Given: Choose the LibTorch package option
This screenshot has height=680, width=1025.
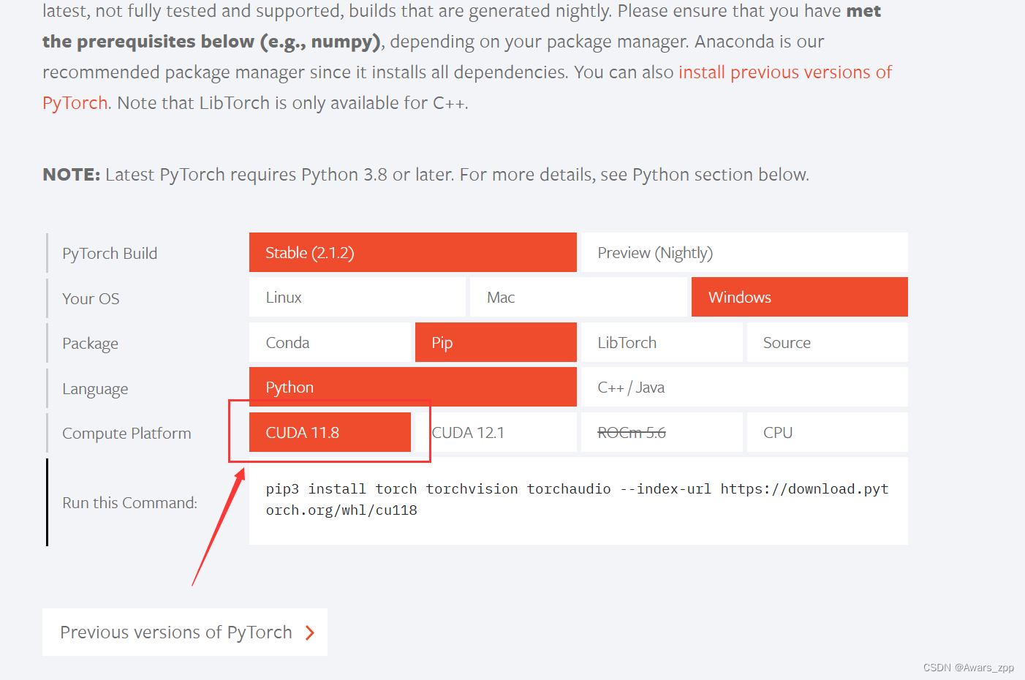Looking at the screenshot, I should pyautogui.click(x=661, y=342).
